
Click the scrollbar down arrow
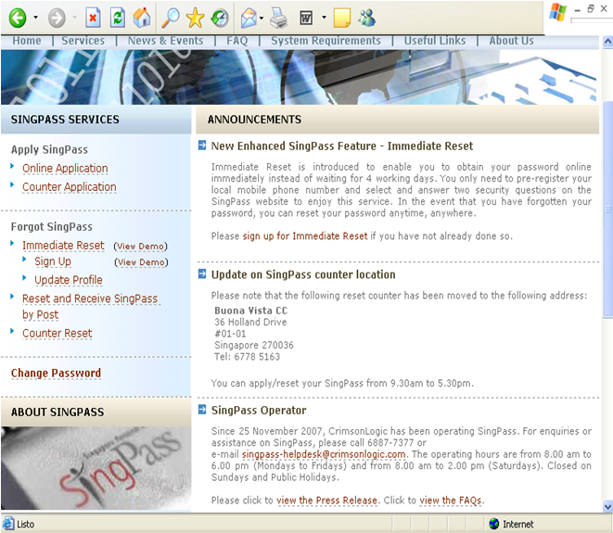pyautogui.click(x=607, y=506)
